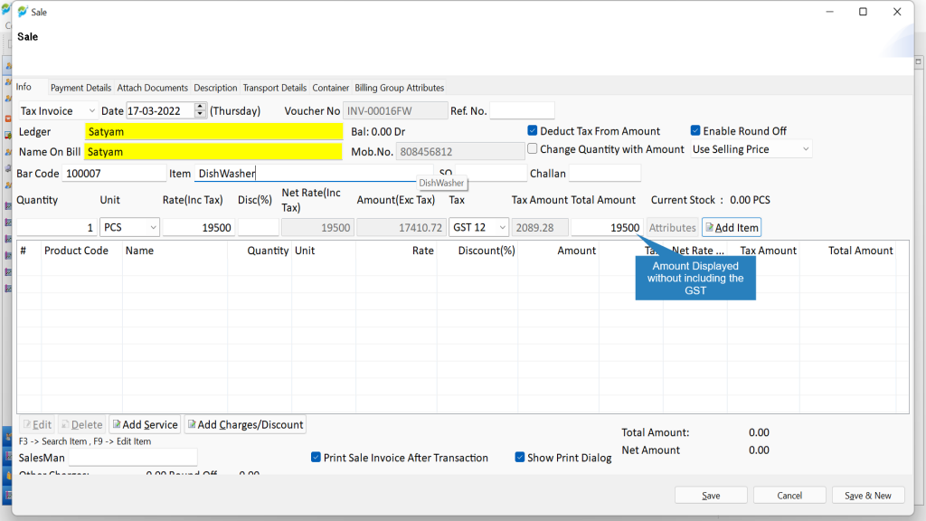
Task: Open Add Charges/Discount
Action: coord(245,425)
